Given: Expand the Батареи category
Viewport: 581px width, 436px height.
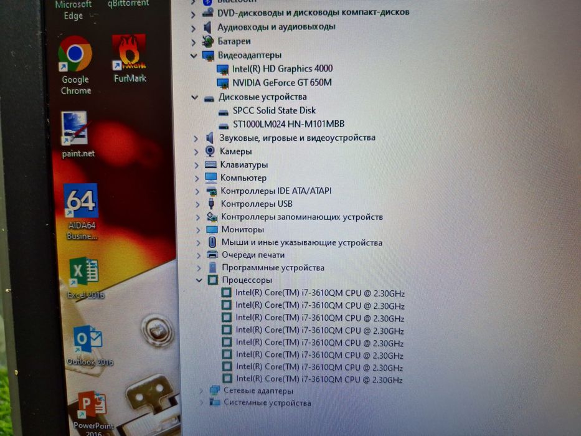Looking at the screenshot, I should [x=193, y=42].
